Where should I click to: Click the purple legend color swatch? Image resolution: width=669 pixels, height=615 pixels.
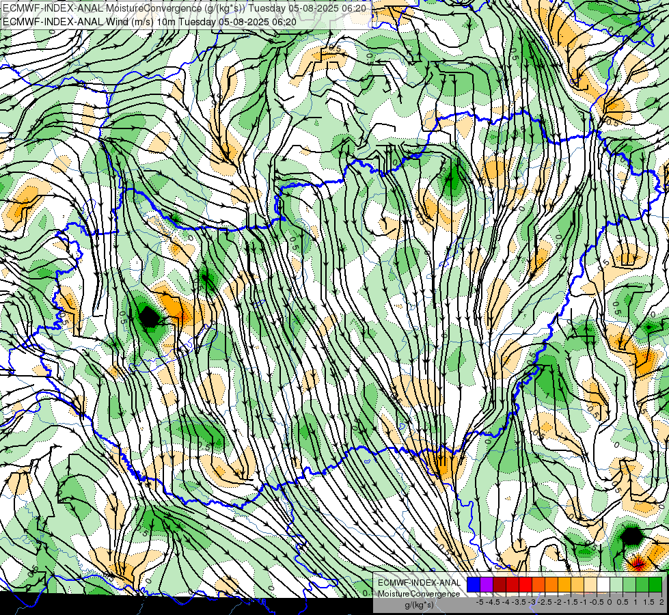(487, 584)
